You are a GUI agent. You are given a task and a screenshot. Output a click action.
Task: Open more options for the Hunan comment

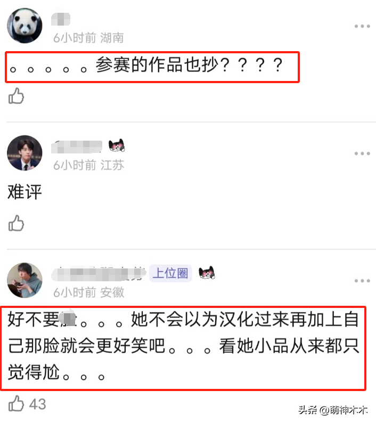(x=362, y=26)
